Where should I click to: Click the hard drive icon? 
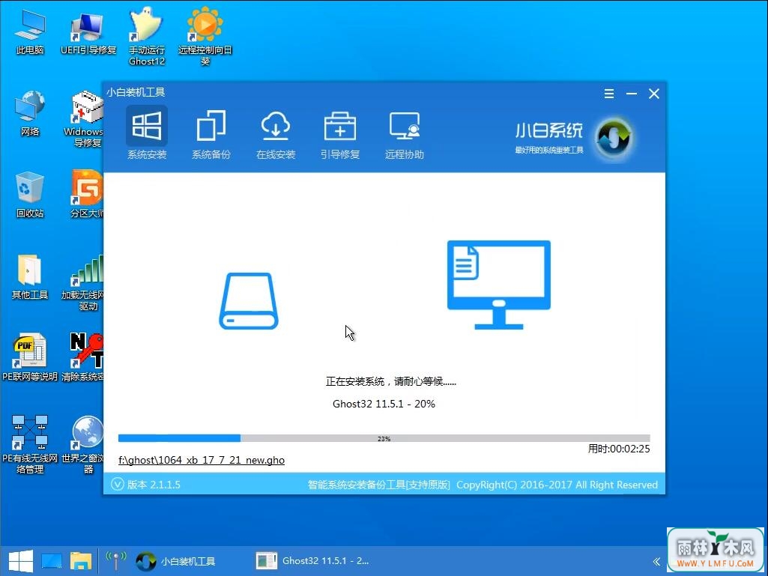[248, 301]
